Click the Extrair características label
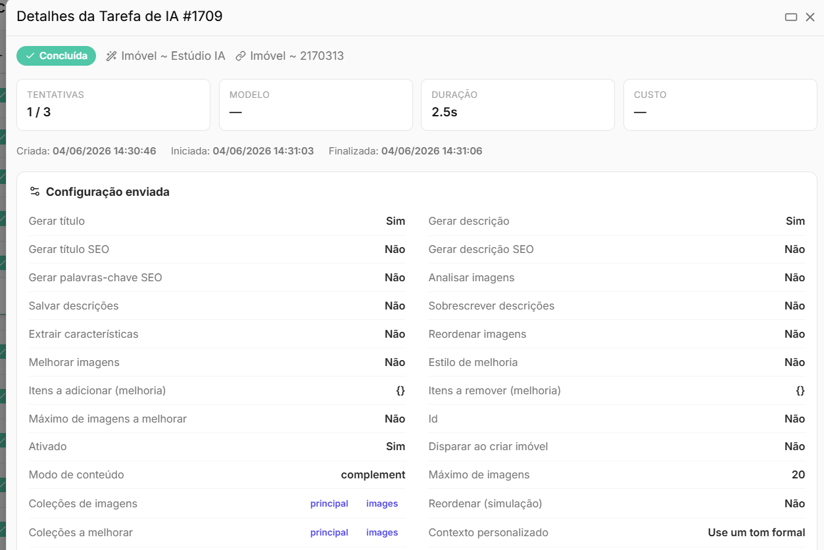 [x=84, y=334]
